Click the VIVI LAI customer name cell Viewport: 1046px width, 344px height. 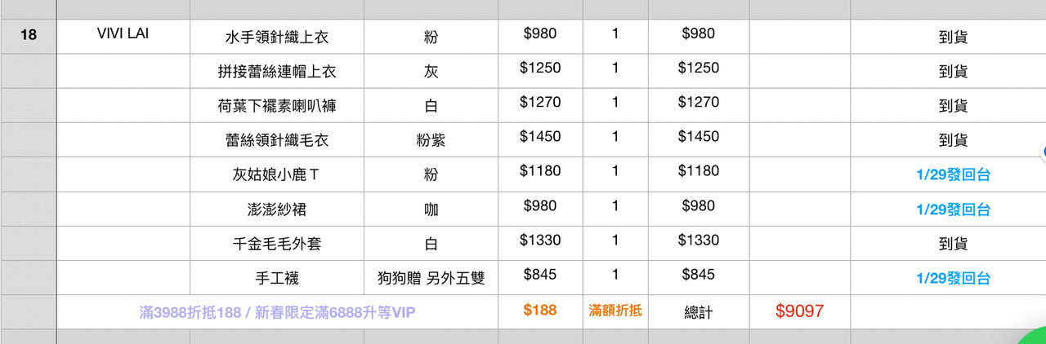click(x=123, y=34)
